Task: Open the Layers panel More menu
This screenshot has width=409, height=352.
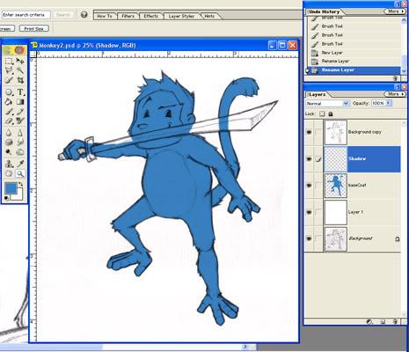Action: (x=395, y=94)
